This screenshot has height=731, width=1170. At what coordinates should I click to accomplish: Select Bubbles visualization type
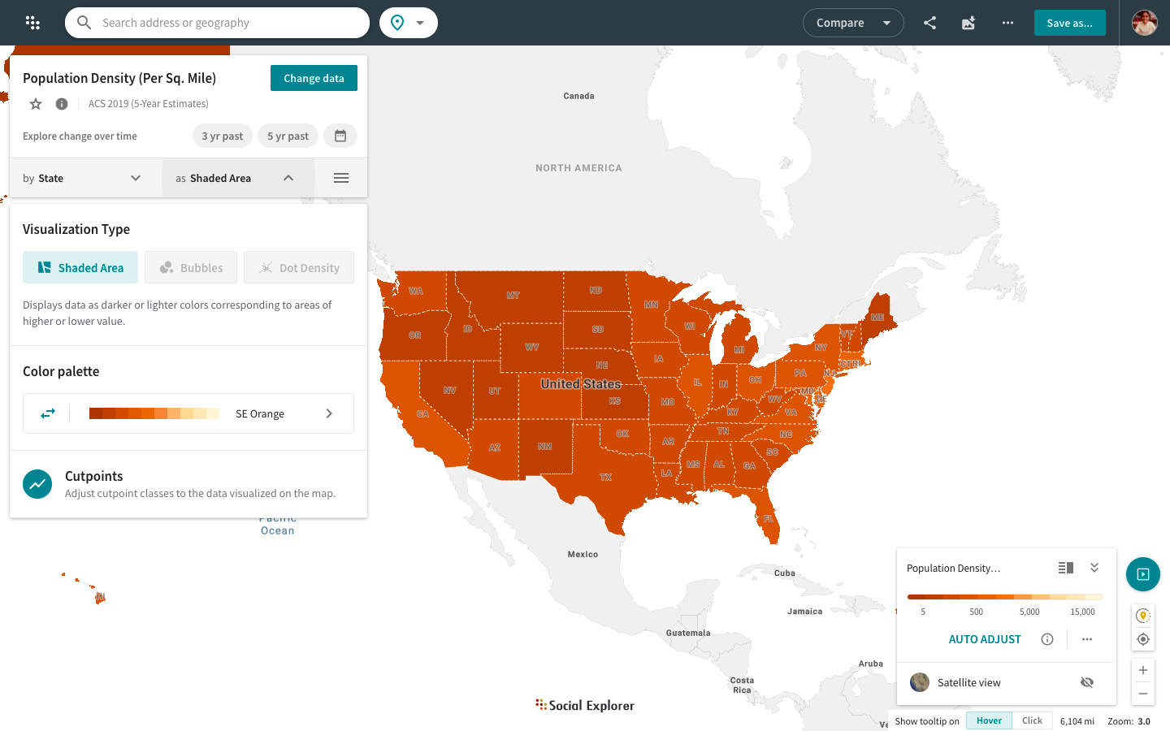(191, 267)
